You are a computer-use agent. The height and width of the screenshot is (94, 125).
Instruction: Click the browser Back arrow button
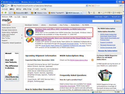point(3,6)
